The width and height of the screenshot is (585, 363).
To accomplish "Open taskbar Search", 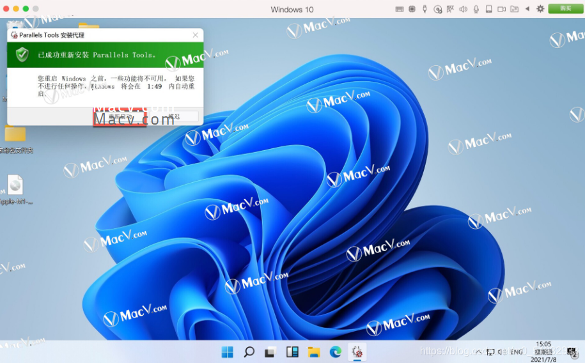I will [249, 351].
